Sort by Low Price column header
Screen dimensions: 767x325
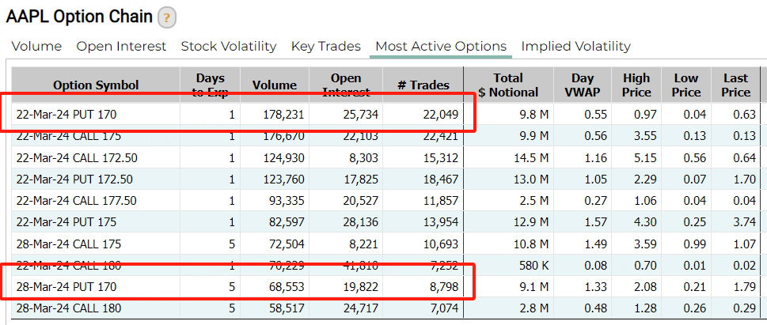[686, 85]
